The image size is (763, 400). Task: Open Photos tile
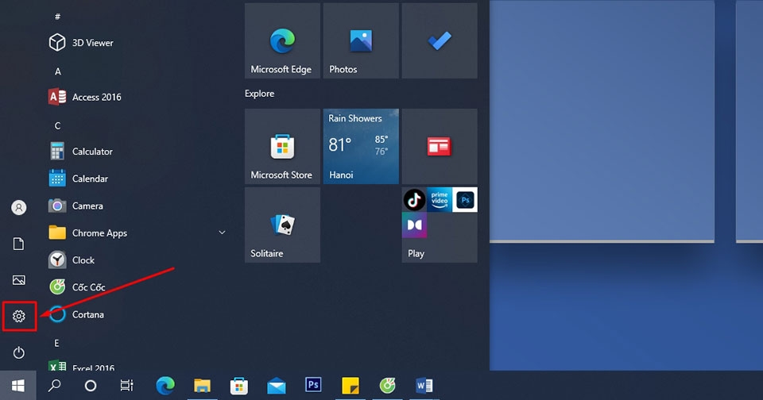pos(361,40)
